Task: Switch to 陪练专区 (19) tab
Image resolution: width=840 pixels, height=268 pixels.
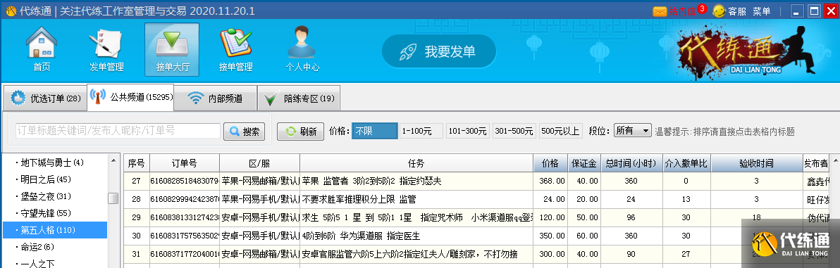Action: point(299,98)
